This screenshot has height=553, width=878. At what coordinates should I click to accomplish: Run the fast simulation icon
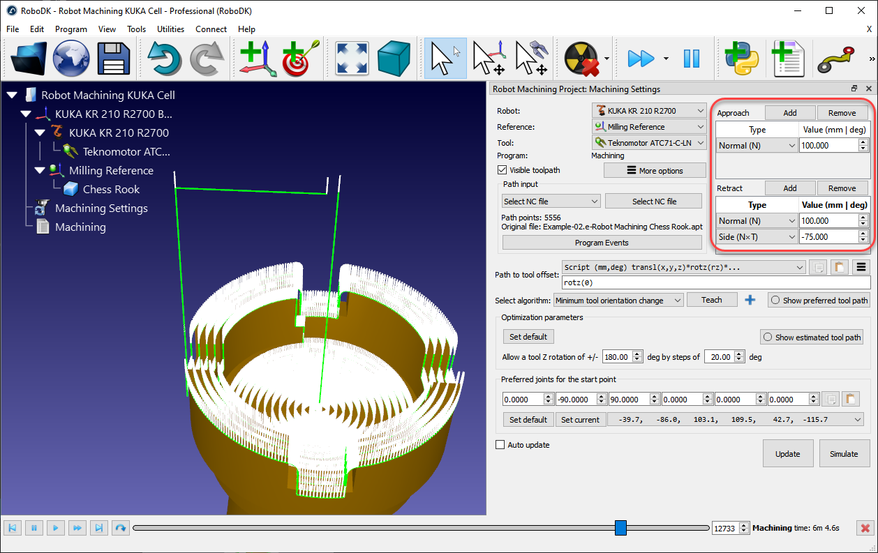point(642,59)
